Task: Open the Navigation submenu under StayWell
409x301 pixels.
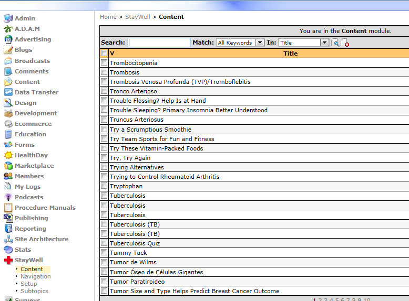Action: point(35,276)
